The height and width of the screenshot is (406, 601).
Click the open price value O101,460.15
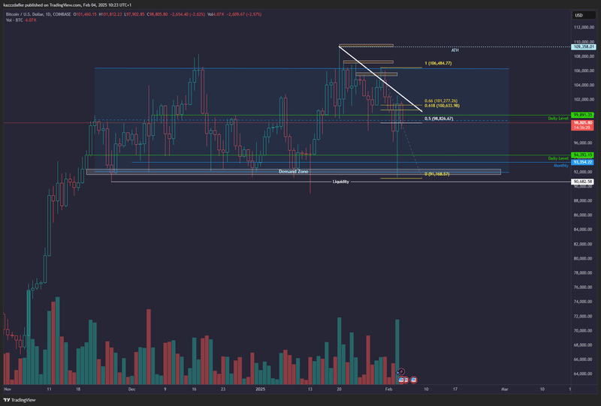coord(85,14)
